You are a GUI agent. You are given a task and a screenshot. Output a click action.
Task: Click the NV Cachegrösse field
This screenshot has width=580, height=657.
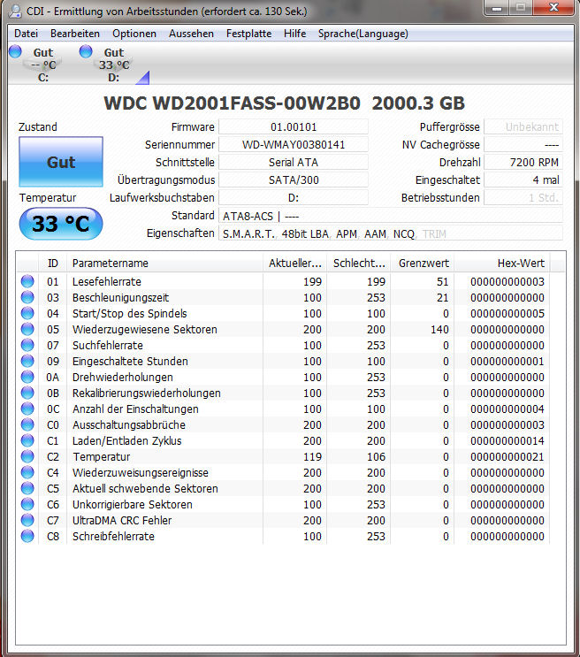[x=523, y=144]
